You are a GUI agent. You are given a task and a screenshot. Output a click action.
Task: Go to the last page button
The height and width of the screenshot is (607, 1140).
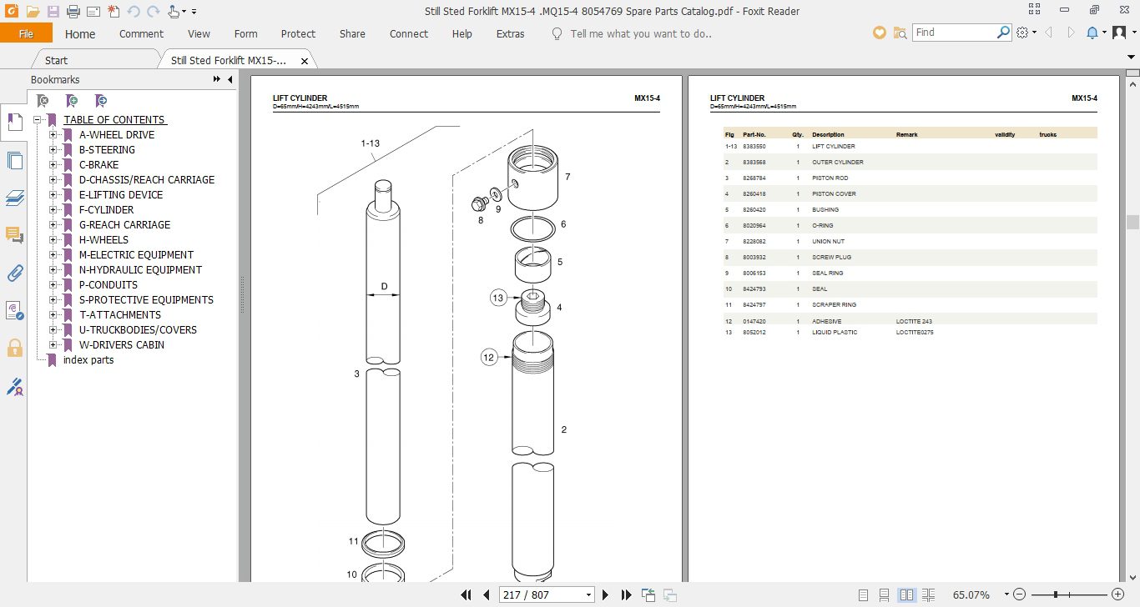pos(626,594)
